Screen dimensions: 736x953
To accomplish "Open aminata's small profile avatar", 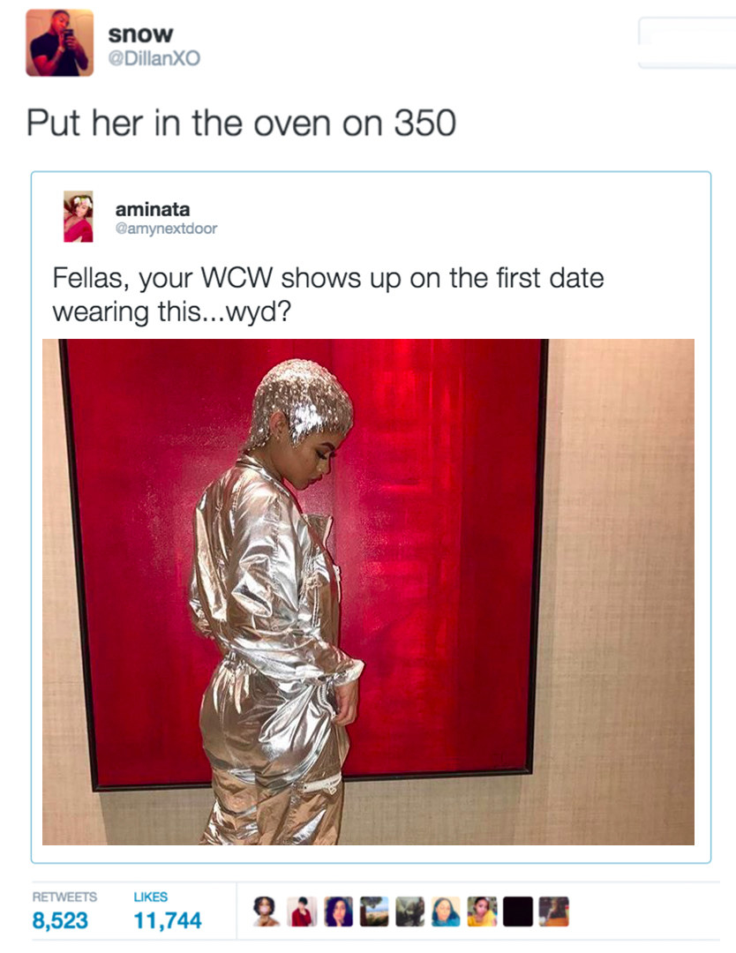I will (79, 216).
